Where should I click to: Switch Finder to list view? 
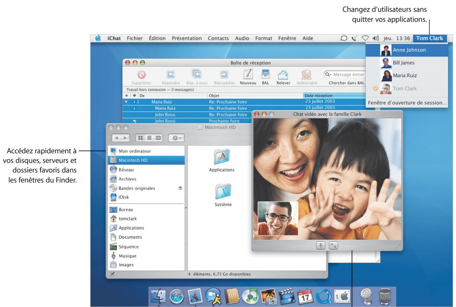point(149,138)
